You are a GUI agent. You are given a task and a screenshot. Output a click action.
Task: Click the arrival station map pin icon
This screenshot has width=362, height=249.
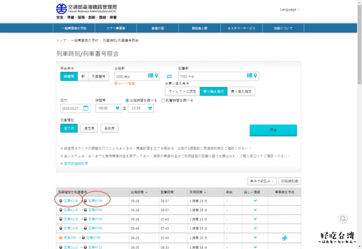(256, 76)
